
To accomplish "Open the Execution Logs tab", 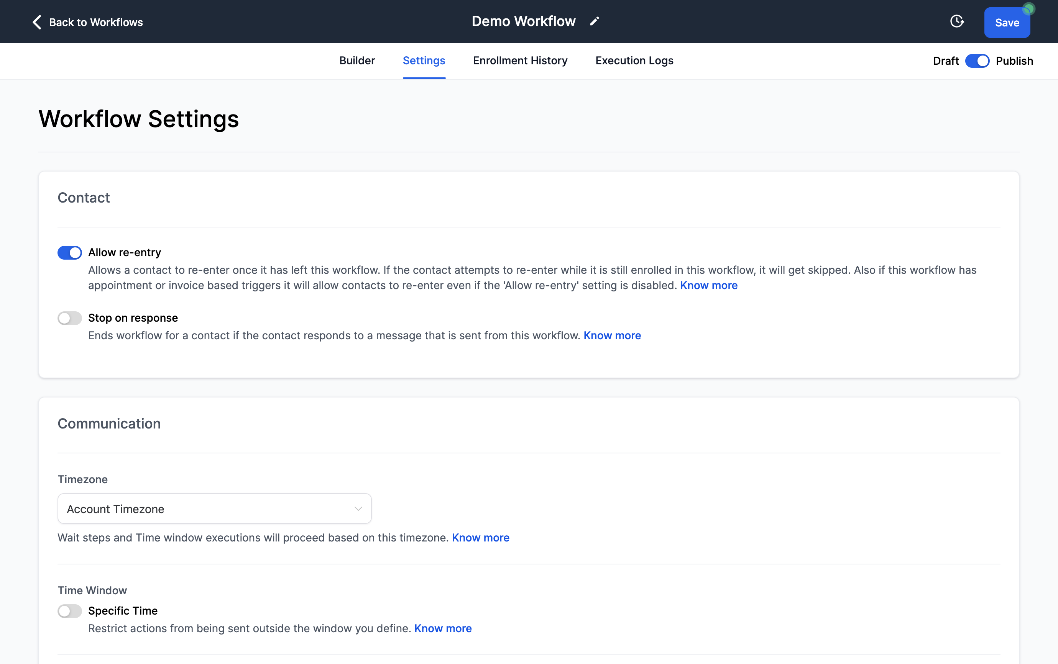I will [x=634, y=61].
